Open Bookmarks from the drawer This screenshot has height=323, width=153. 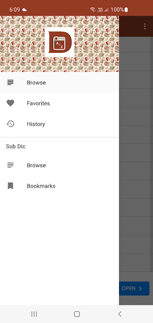click(x=59, y=186)
